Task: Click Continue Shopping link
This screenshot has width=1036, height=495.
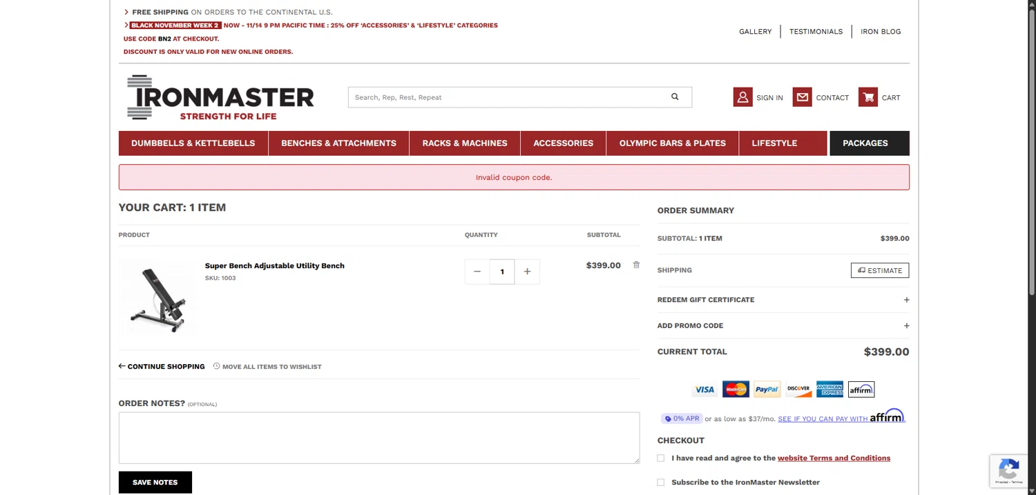Action: tap(162, 367)
